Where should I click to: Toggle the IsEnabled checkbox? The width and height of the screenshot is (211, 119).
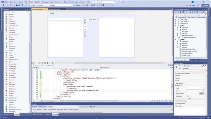click(188, 96)
